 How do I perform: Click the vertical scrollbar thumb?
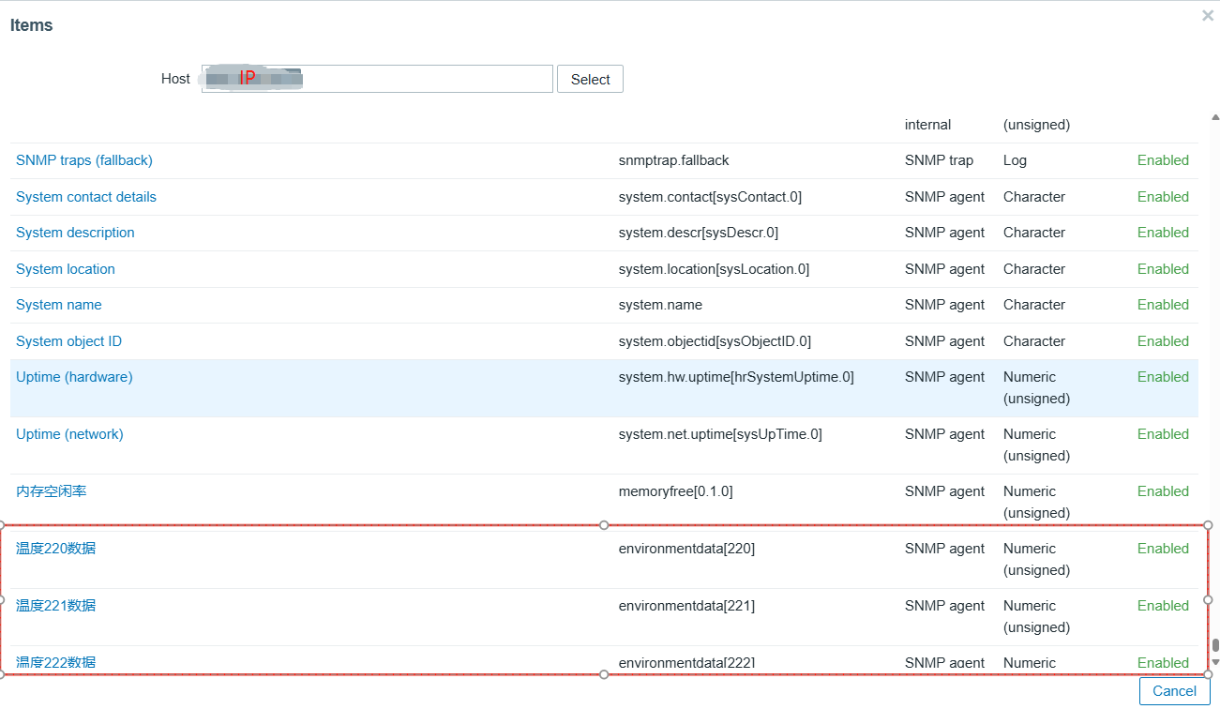tap(1215, 645)
